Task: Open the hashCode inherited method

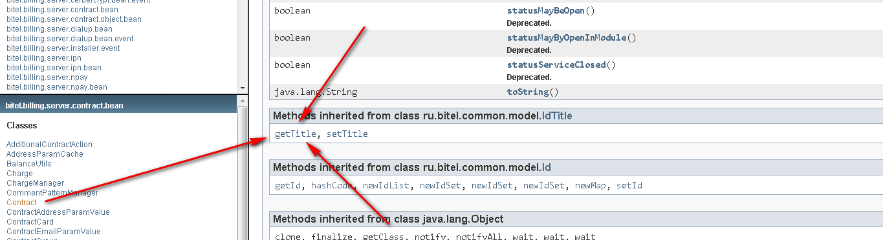Action: [x=332, y=186]
